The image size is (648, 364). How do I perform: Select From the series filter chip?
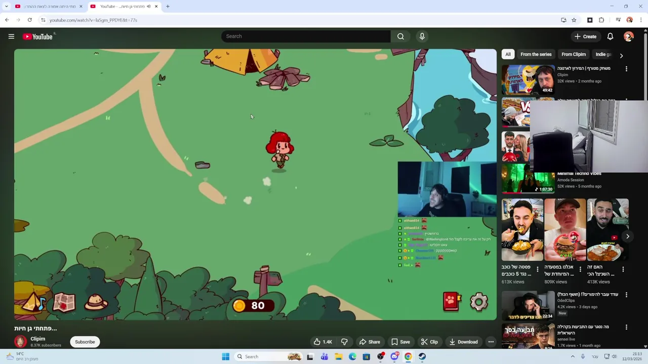pyautogui.click(x=536, y=55)
